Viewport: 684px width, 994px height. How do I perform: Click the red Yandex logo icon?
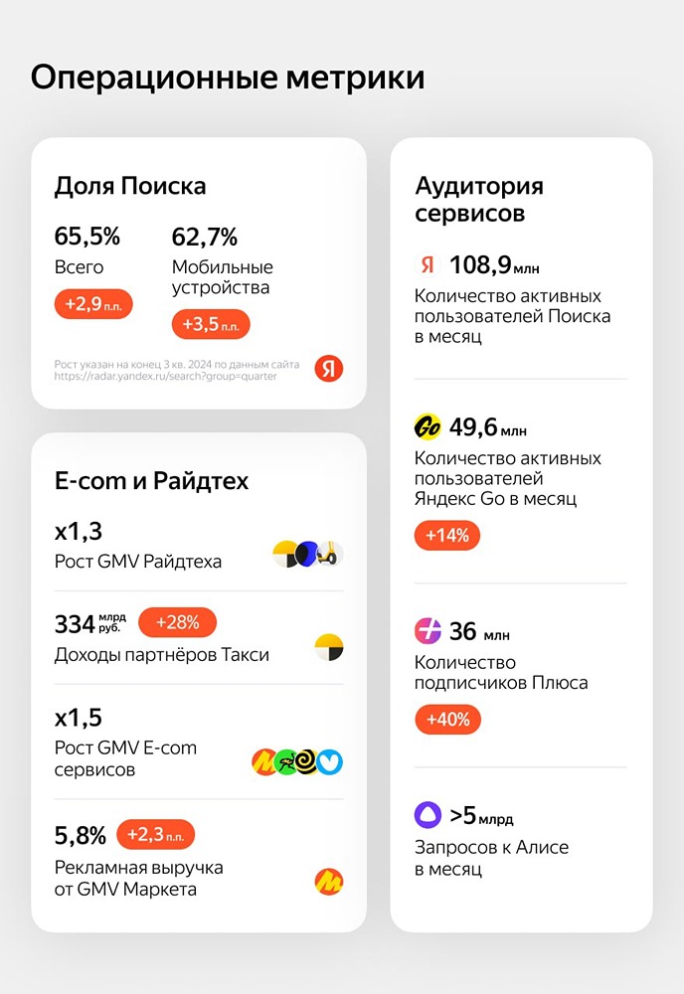point(329,369)
